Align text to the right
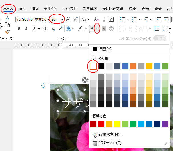 point(138,29)
